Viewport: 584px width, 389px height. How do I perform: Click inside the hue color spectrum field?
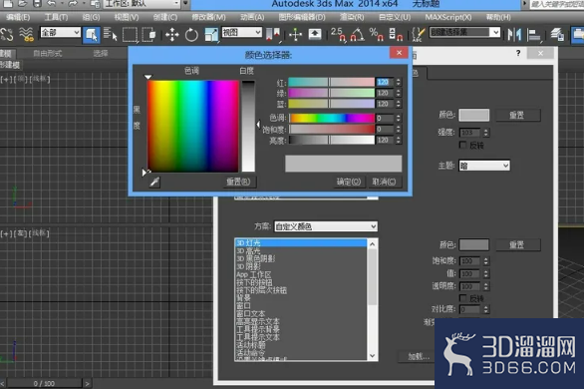pos(192,126)
